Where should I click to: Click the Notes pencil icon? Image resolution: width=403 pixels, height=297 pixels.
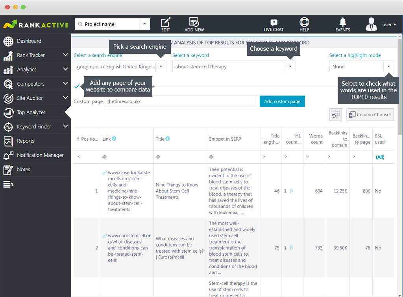pos(8,170)
